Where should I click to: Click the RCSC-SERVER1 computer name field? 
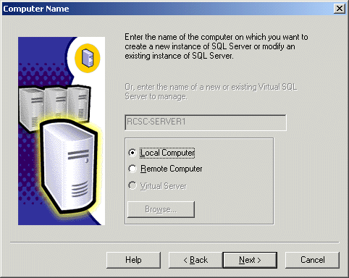[x=206, y=122]
